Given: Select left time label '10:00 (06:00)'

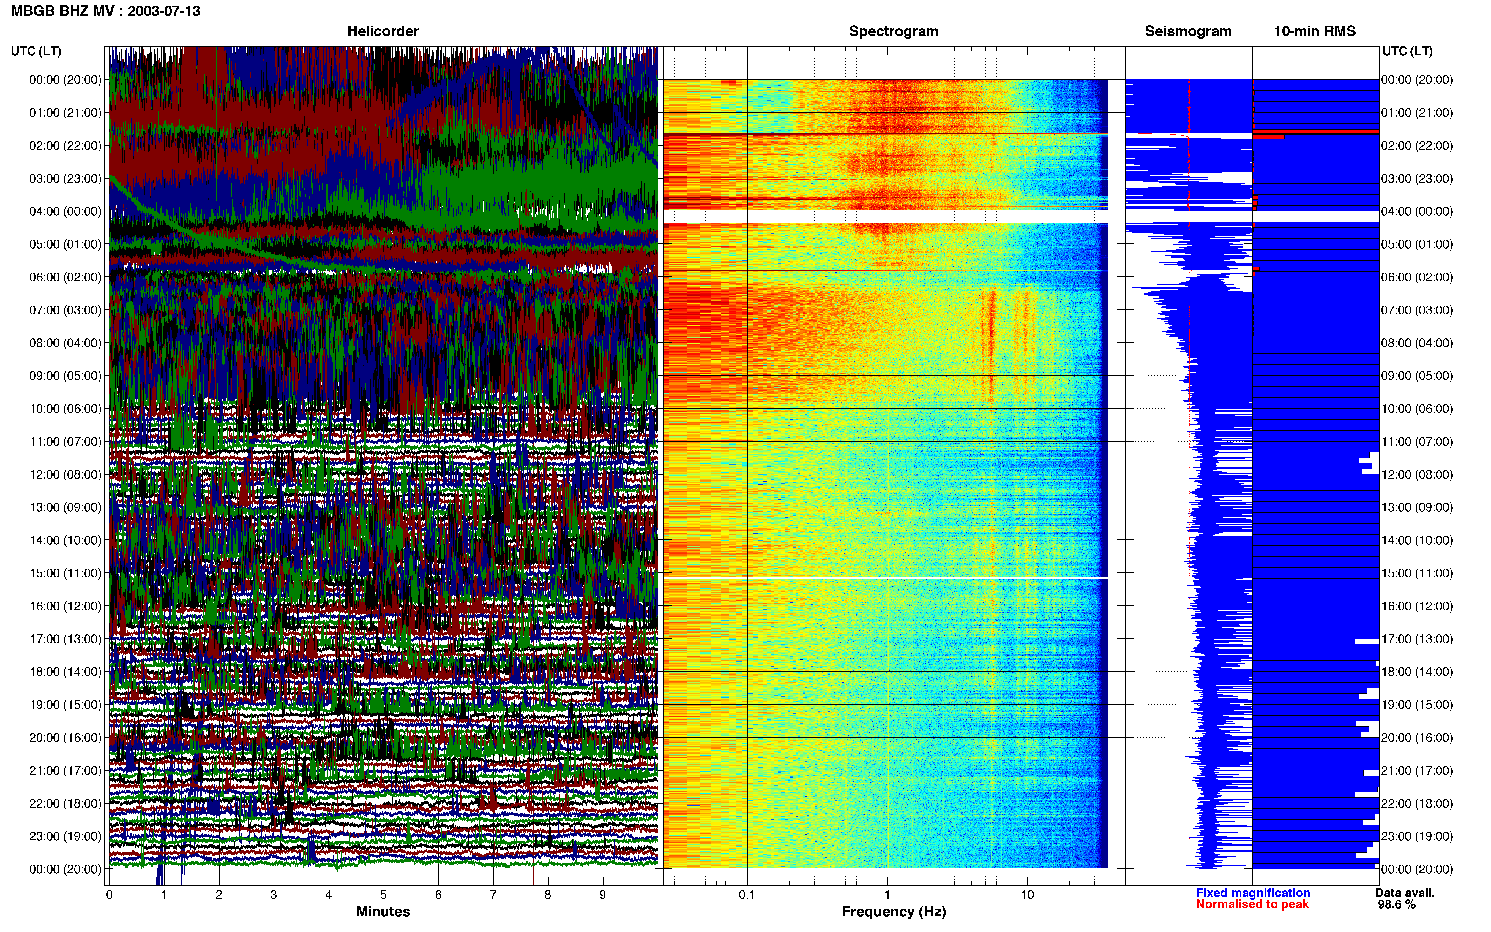Looking at the screenshot, I should pyautogui.click(x=65, y=409).
